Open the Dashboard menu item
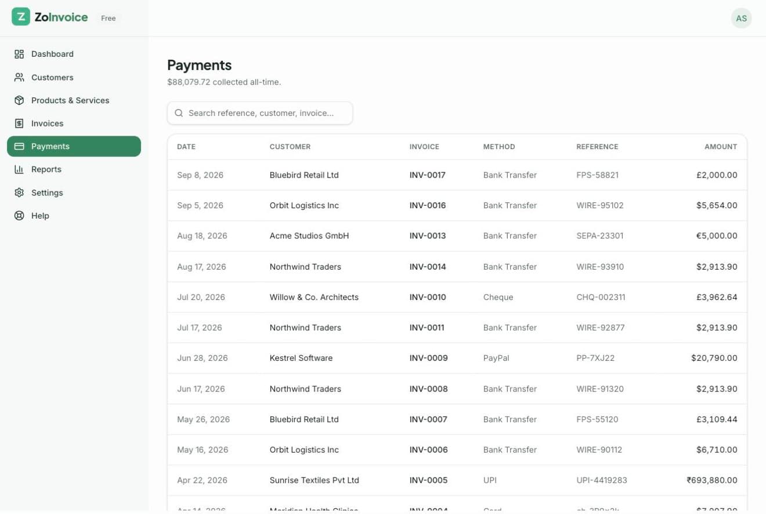Viewport: 766px width, 514px height. pyautogui.click(x=74, y=54)
